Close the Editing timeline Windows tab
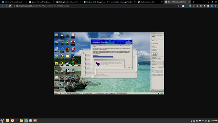218x123 pixels. 80,2
